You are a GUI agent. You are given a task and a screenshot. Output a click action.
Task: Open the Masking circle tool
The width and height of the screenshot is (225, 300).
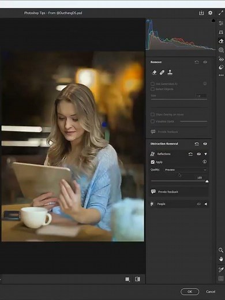(221, 50)
